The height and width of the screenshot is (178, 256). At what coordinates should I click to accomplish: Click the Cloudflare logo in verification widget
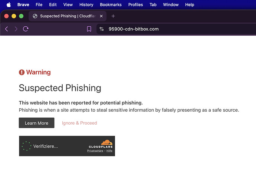pos(101,144)
